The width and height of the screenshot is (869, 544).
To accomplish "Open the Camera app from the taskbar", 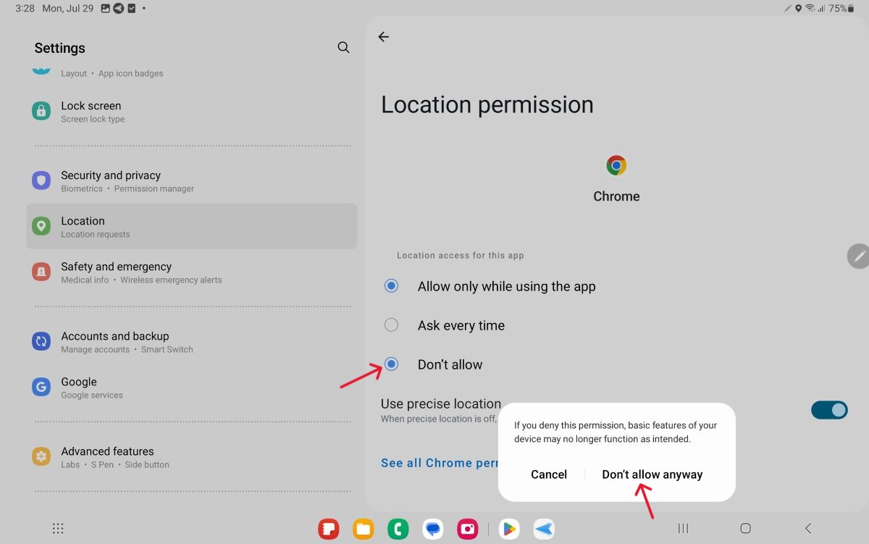I will [467, 529].
